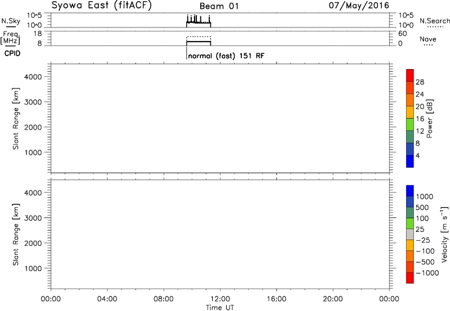Select orange Velocity swatch between -500 and -100
Screen dimensions: 450x311
410,256
